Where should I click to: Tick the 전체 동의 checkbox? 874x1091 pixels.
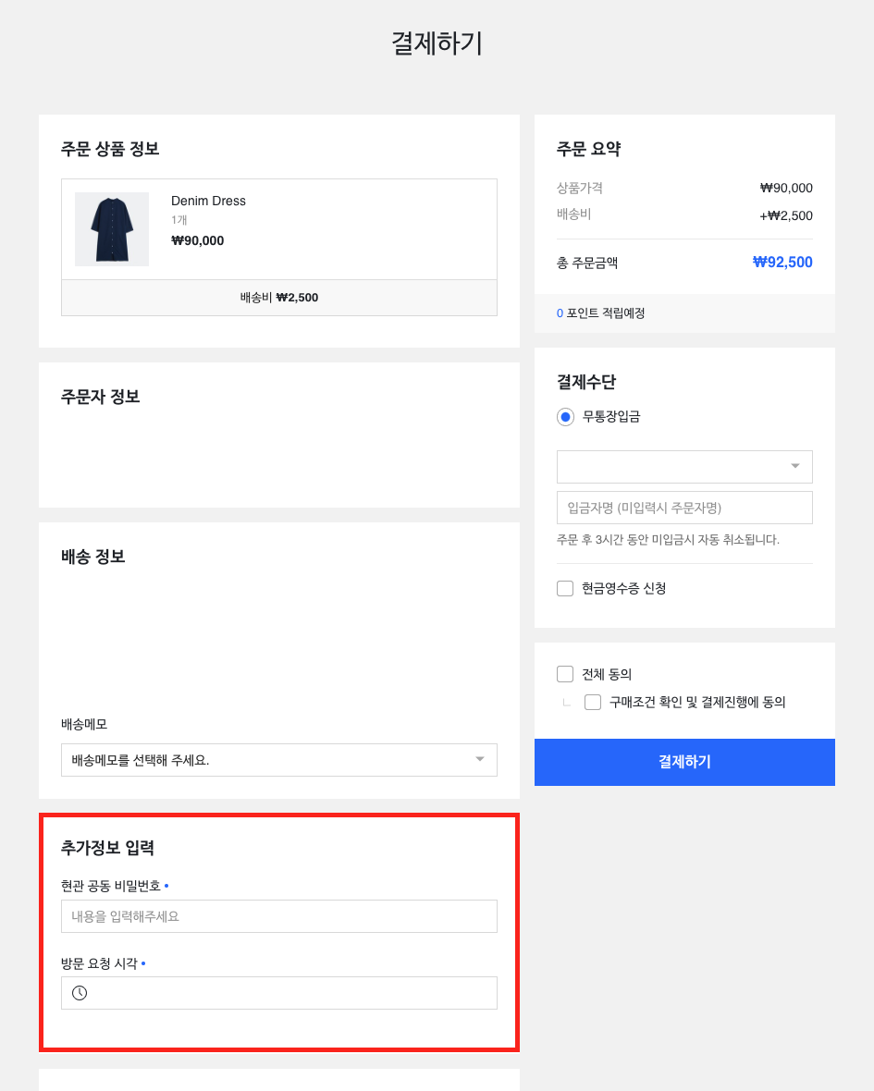[x=565, y=674]
